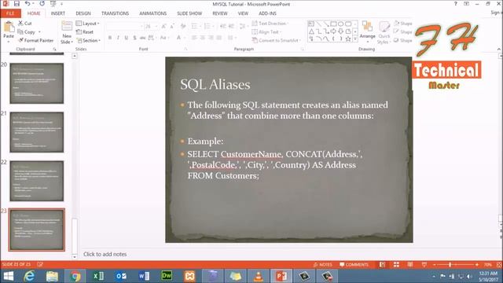The image size is (503, 283).
Task: Switch to Reading view icon
Action: click(x=410, y=265)
